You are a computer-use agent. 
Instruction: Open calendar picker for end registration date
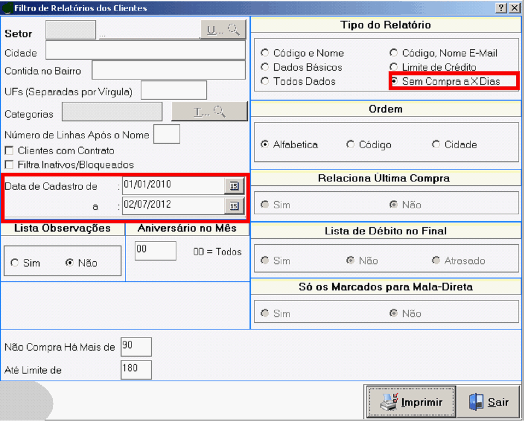[234, 206]
